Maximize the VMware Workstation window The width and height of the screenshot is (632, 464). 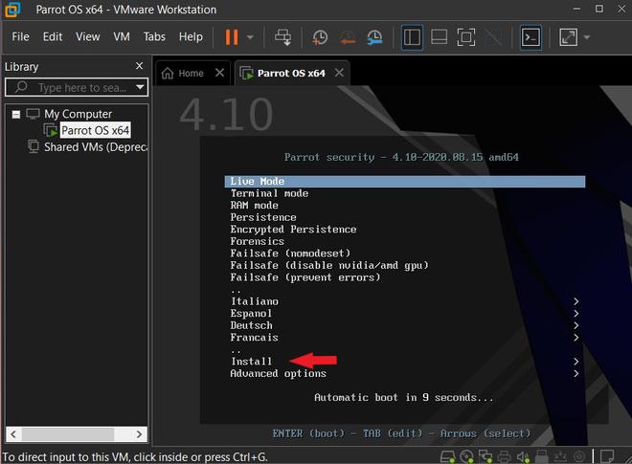pos(599,9)
